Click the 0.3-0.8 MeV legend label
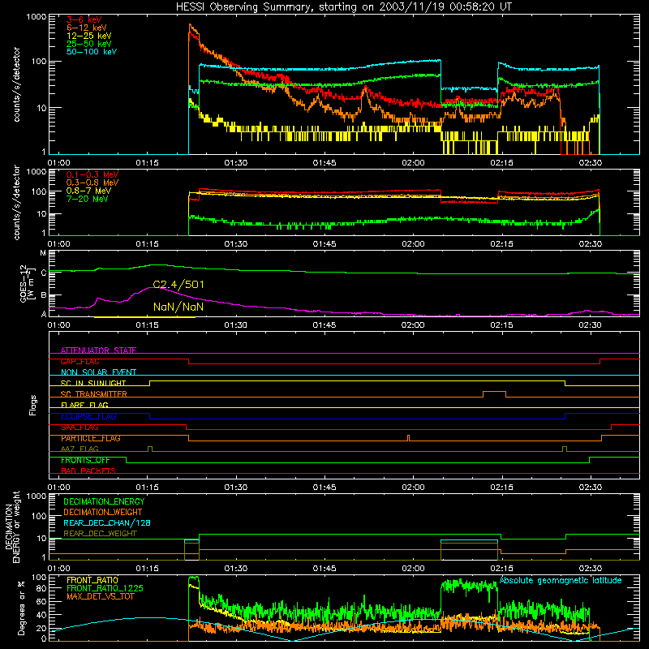Screen dimensions: 649x649 [92, 183]
